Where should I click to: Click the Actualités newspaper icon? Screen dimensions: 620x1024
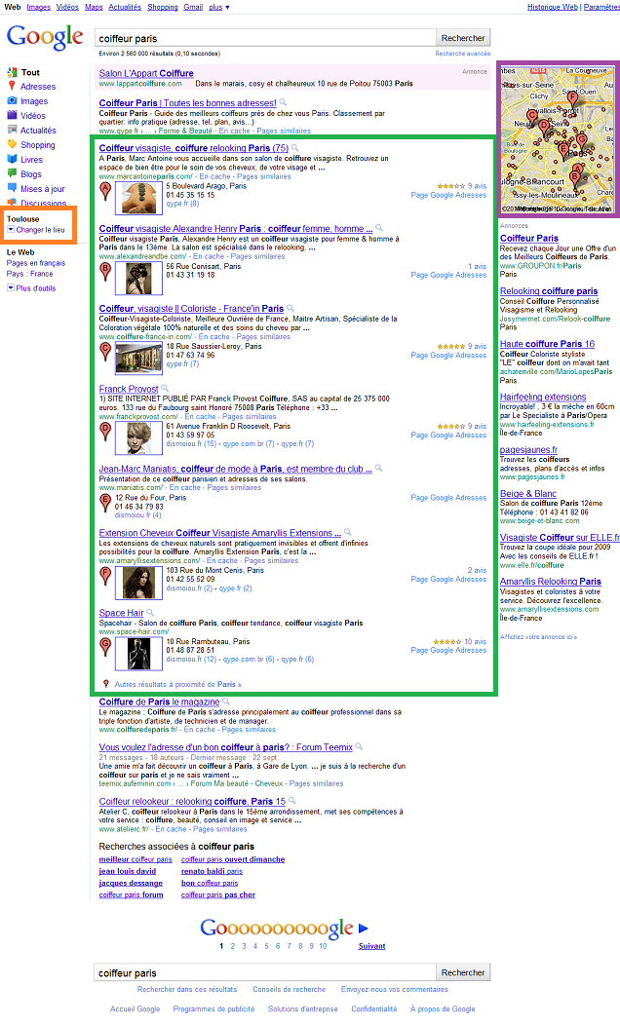coord(12,130)
